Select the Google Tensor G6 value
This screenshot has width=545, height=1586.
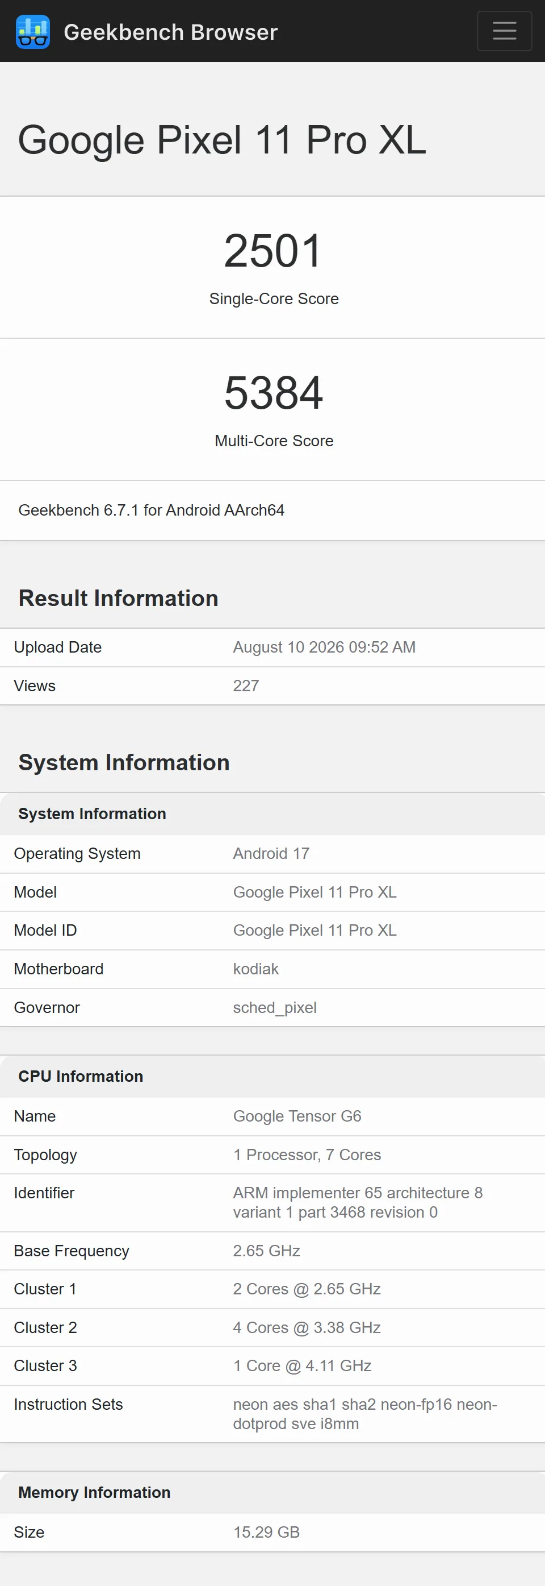297,1116
